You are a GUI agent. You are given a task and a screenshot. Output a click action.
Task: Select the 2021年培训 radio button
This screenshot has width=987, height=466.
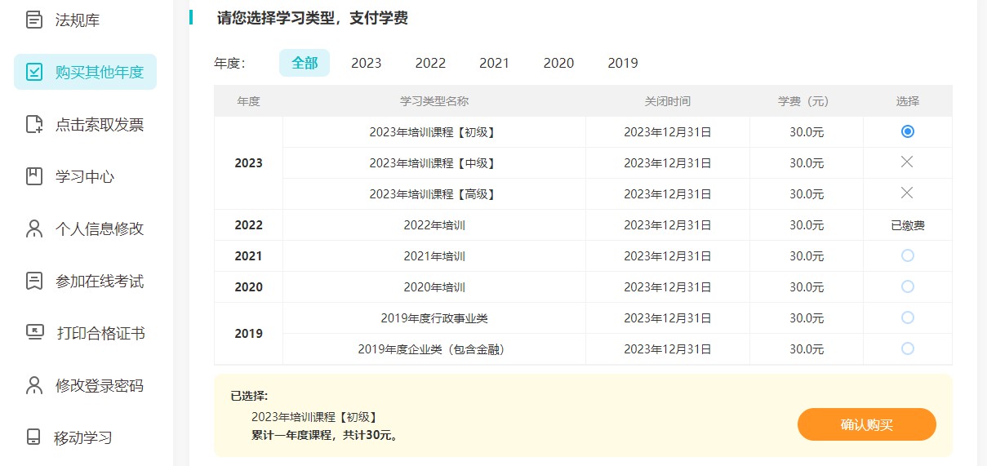pos(907,256)
